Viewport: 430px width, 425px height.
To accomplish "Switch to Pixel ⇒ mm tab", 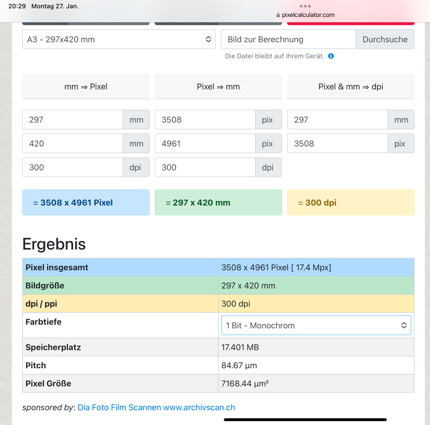I will click(218, 87).
